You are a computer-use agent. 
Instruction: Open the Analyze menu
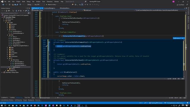(x=38, y=1)
